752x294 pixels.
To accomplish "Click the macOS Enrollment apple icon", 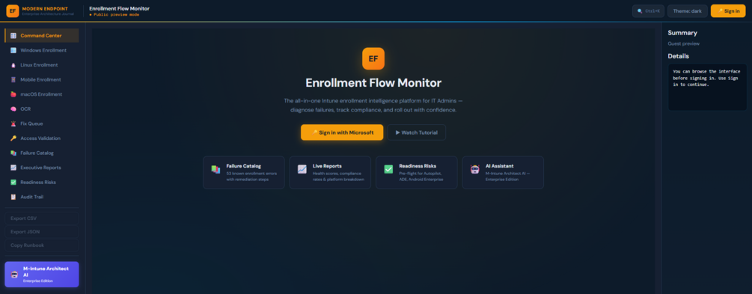I will pos(13,94).
